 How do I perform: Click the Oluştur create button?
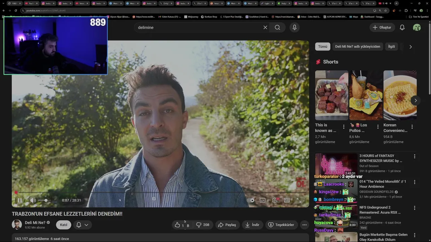pyautogui.click(x=382, y=28)
